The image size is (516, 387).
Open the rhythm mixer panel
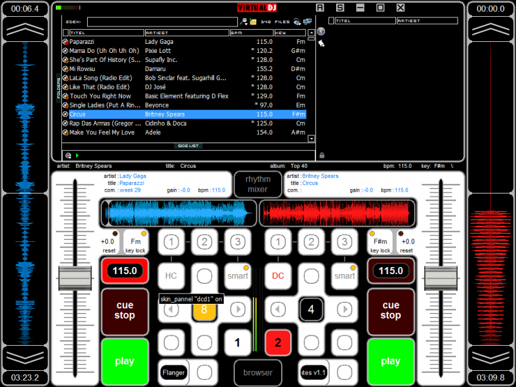[257, 184]
